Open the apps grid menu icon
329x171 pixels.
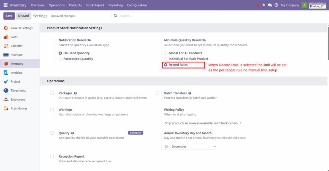point(6,5)
